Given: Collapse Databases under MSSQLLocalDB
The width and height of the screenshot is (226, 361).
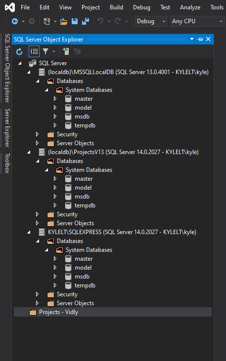Looking at the screenshot, I should (x=38, y=81).
